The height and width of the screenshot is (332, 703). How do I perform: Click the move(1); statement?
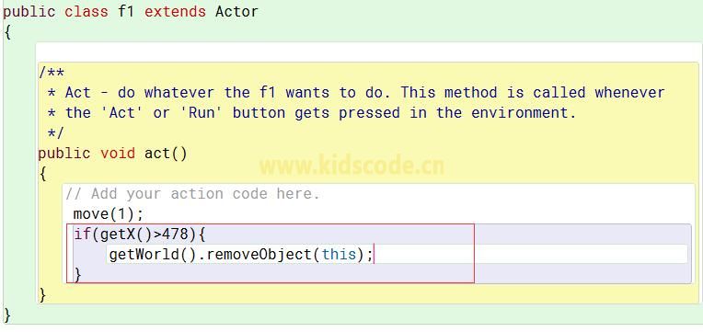(x=108, y=214)
